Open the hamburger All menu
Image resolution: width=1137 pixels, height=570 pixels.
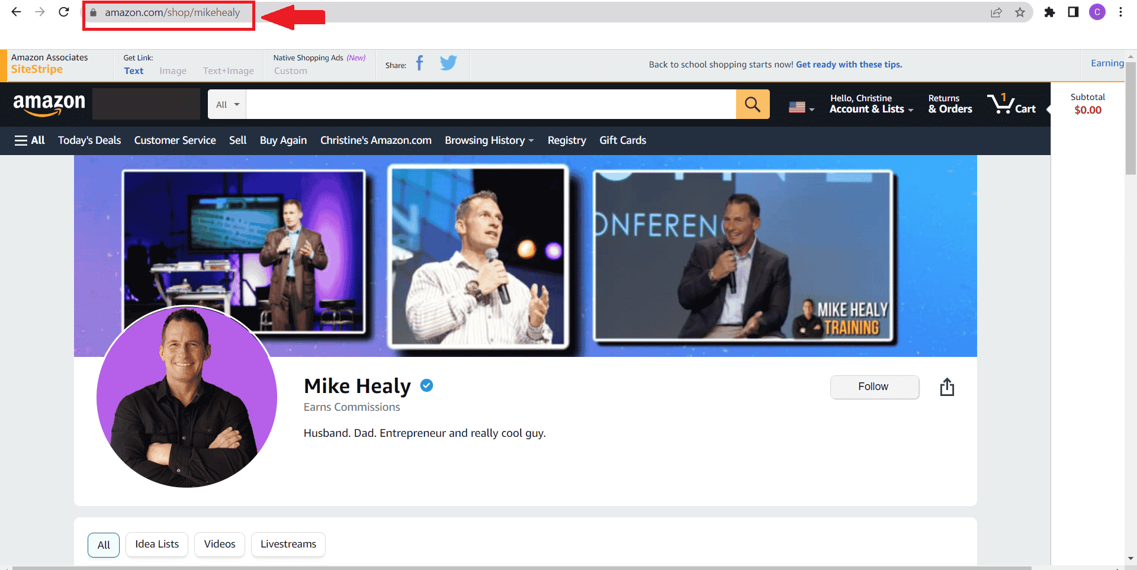point(30,140)
